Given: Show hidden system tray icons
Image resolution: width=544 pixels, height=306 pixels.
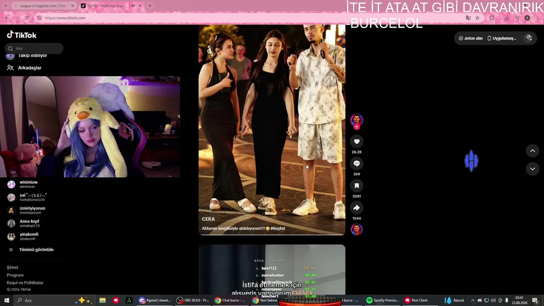Looking at the screenshot, I should [x=473, y=300].
